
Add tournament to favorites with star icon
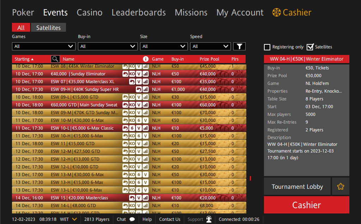tap(341, 186)
